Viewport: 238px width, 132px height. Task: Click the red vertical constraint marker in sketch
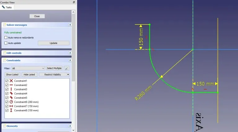point(146,37)
